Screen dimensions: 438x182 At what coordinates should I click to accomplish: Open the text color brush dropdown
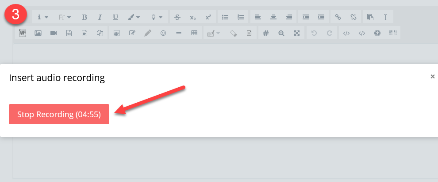pos(134,17)
